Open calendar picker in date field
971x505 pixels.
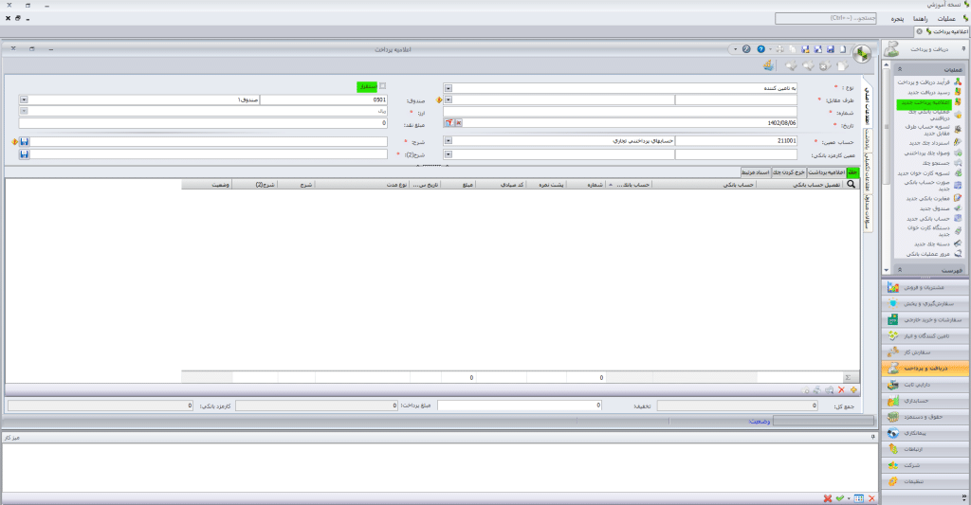click(x=449, y=122)
